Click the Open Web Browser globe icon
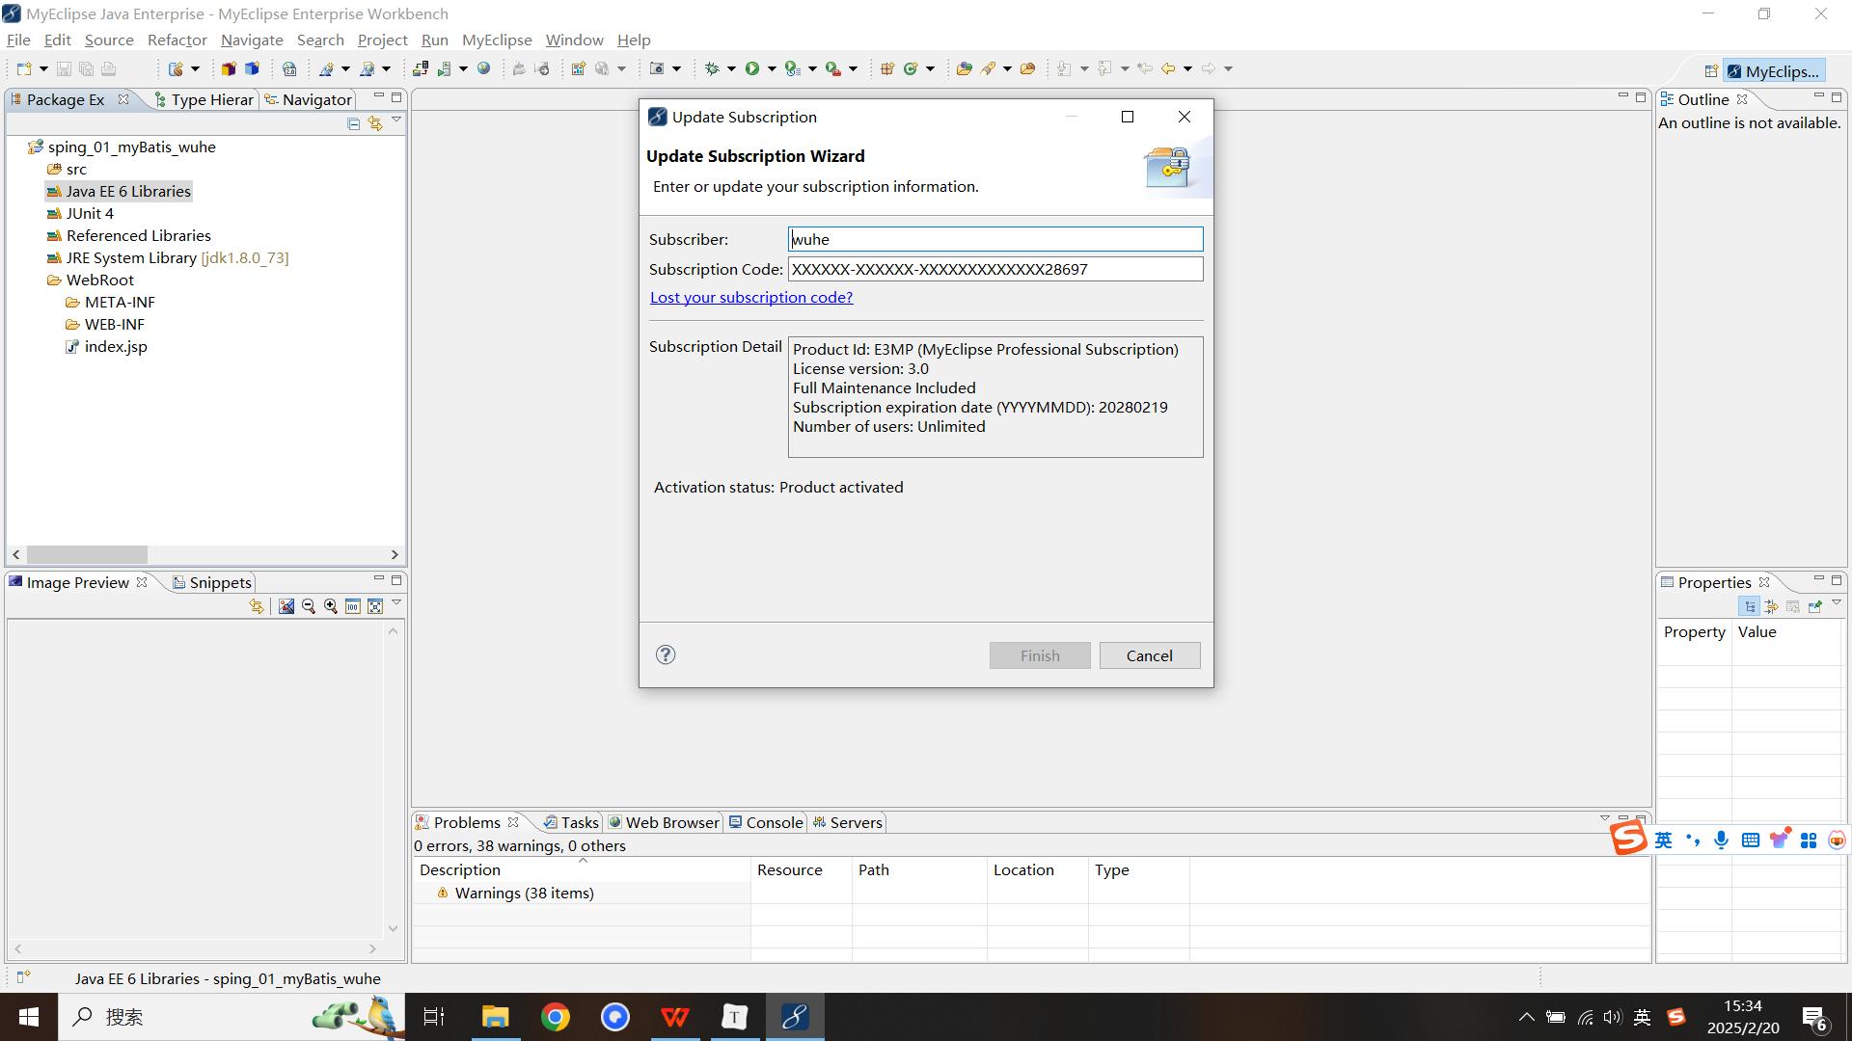This screenshot has width=1852, height=1041. [x=484, y=68]
